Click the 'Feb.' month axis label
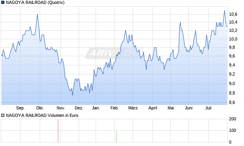 tap(115, 108)
